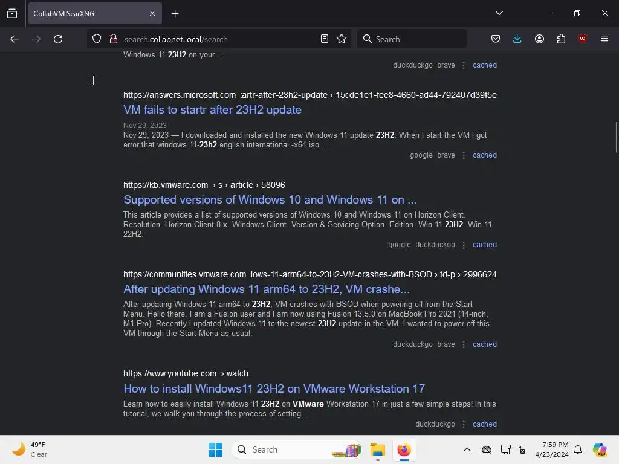Open the weather widget showing 49°F
This screenshot has height=464, width=619.
[30, 449]
